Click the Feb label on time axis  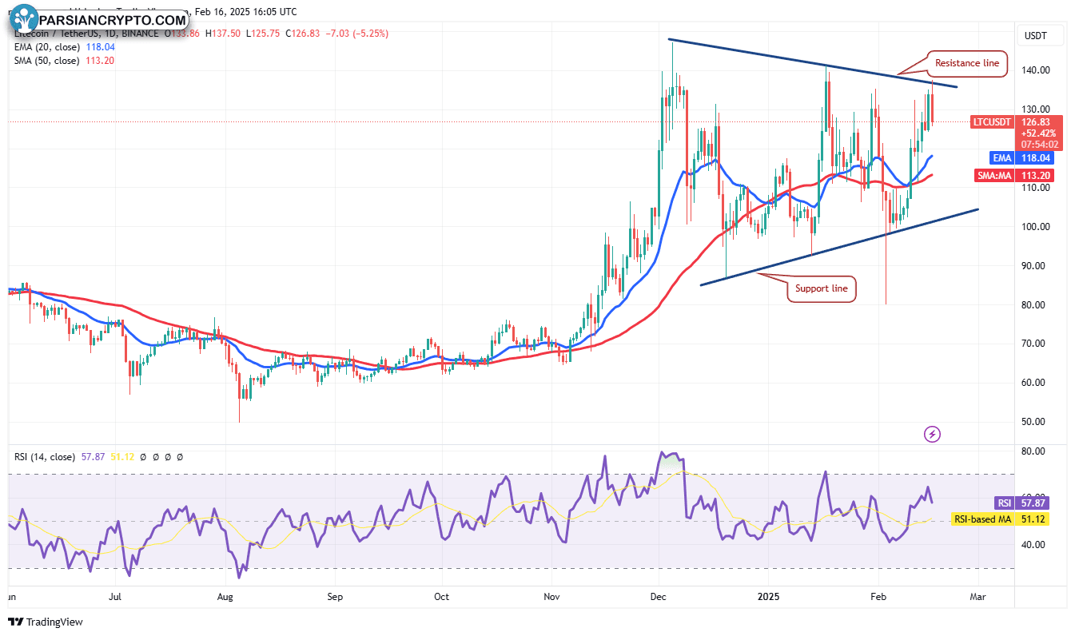(878, 597)
